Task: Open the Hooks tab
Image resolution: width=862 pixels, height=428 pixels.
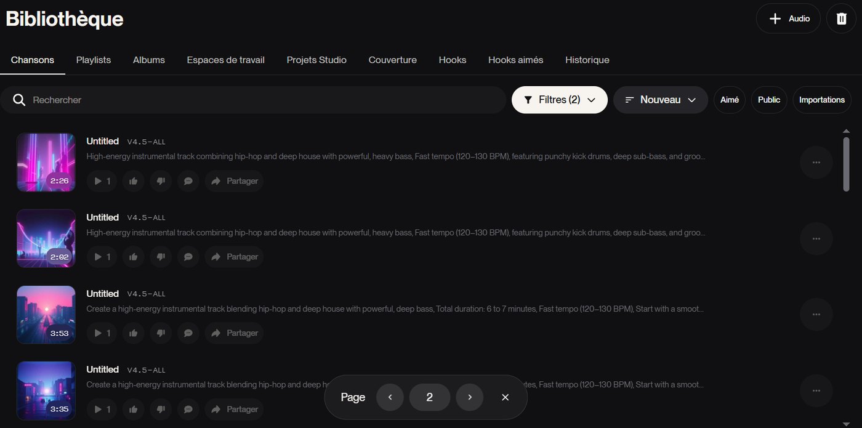Action: coord(453,60)
